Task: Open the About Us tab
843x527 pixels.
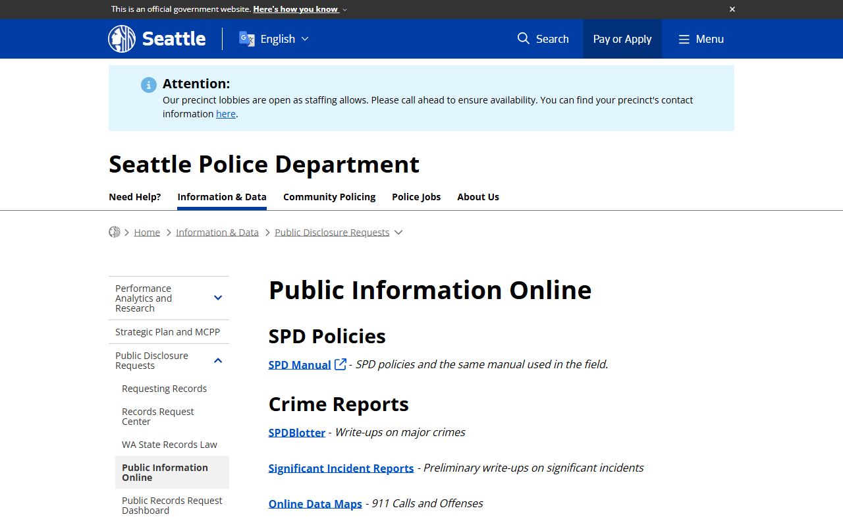Action: coord(478,197)
